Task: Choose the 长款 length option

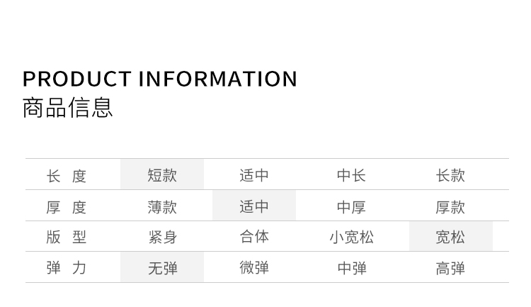Action: (x=450, y=175)
